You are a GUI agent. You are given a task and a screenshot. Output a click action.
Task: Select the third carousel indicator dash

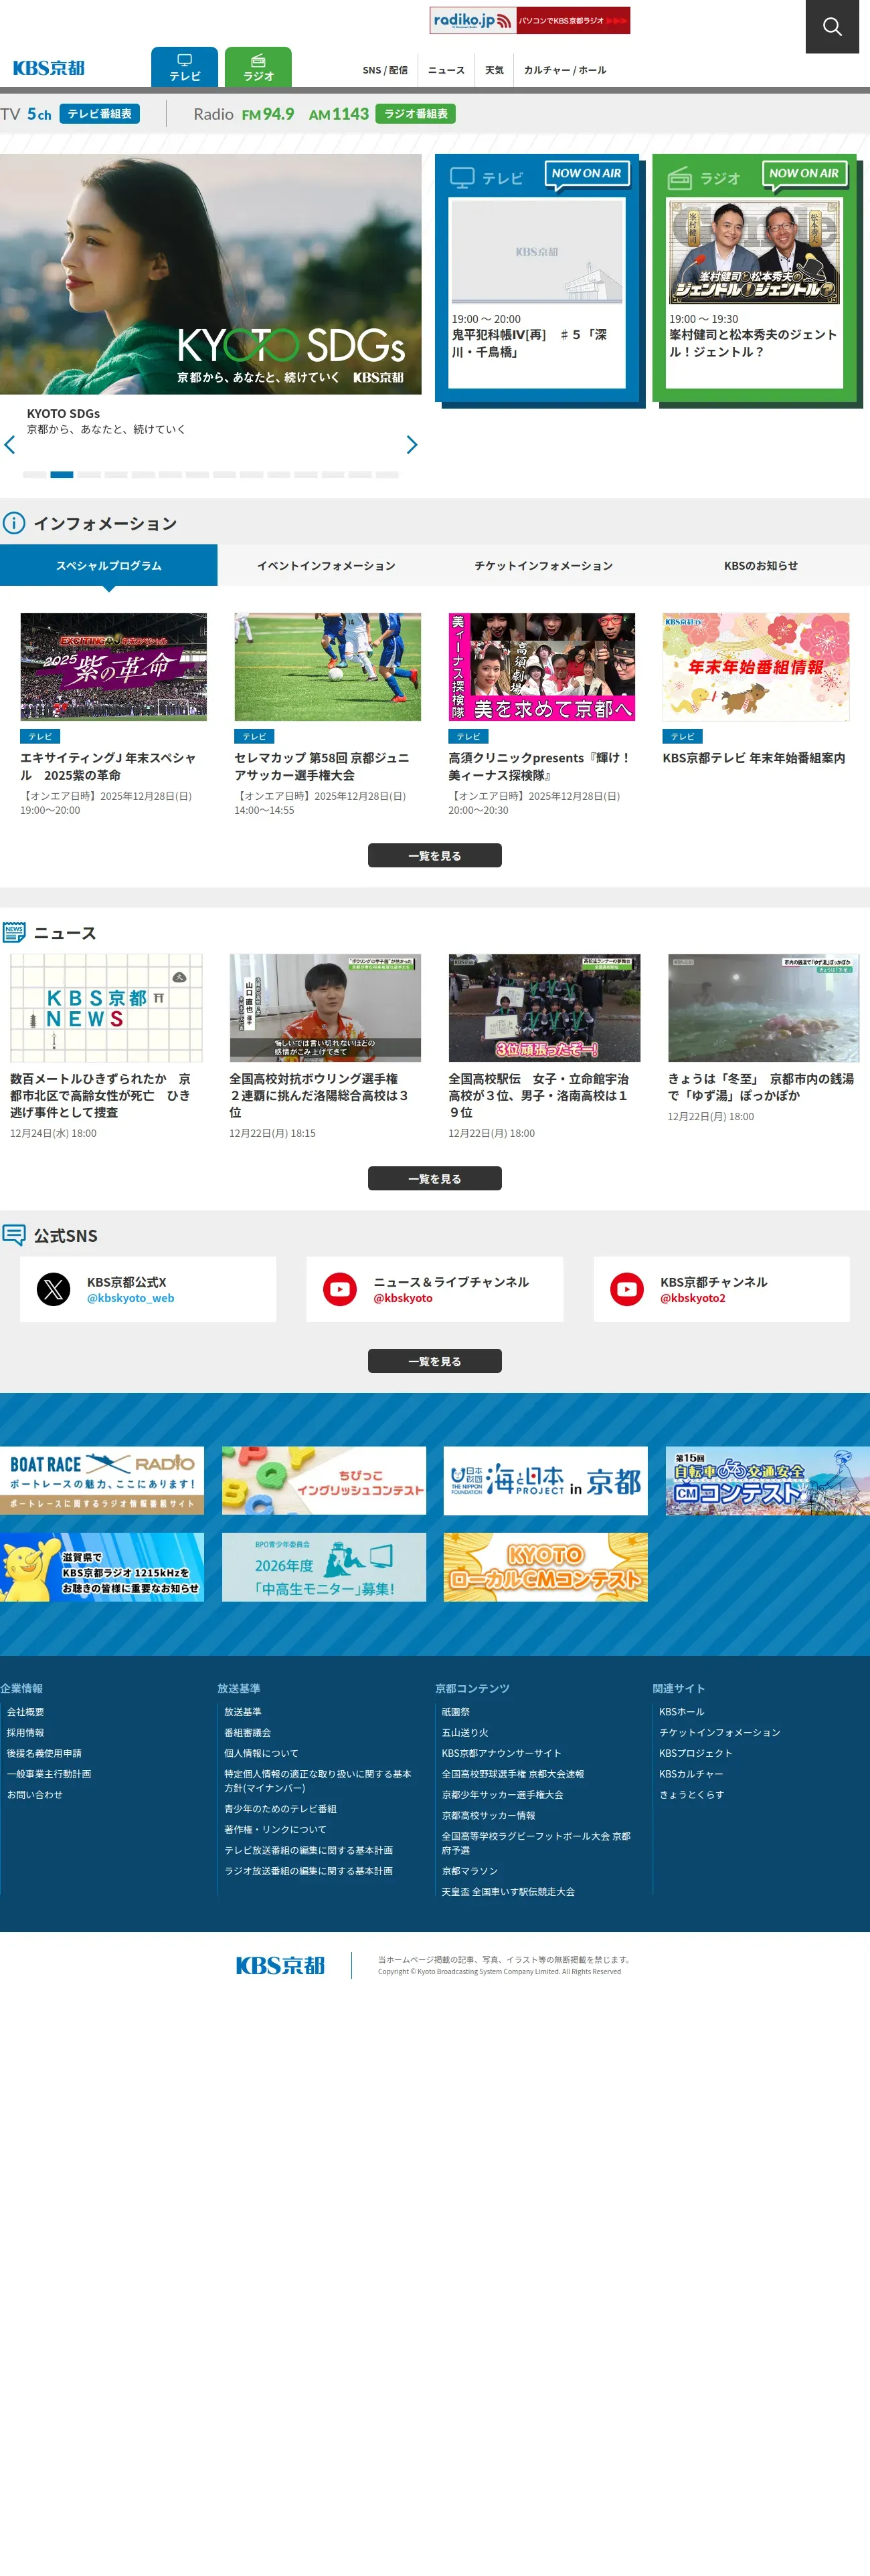coord(89,475)
